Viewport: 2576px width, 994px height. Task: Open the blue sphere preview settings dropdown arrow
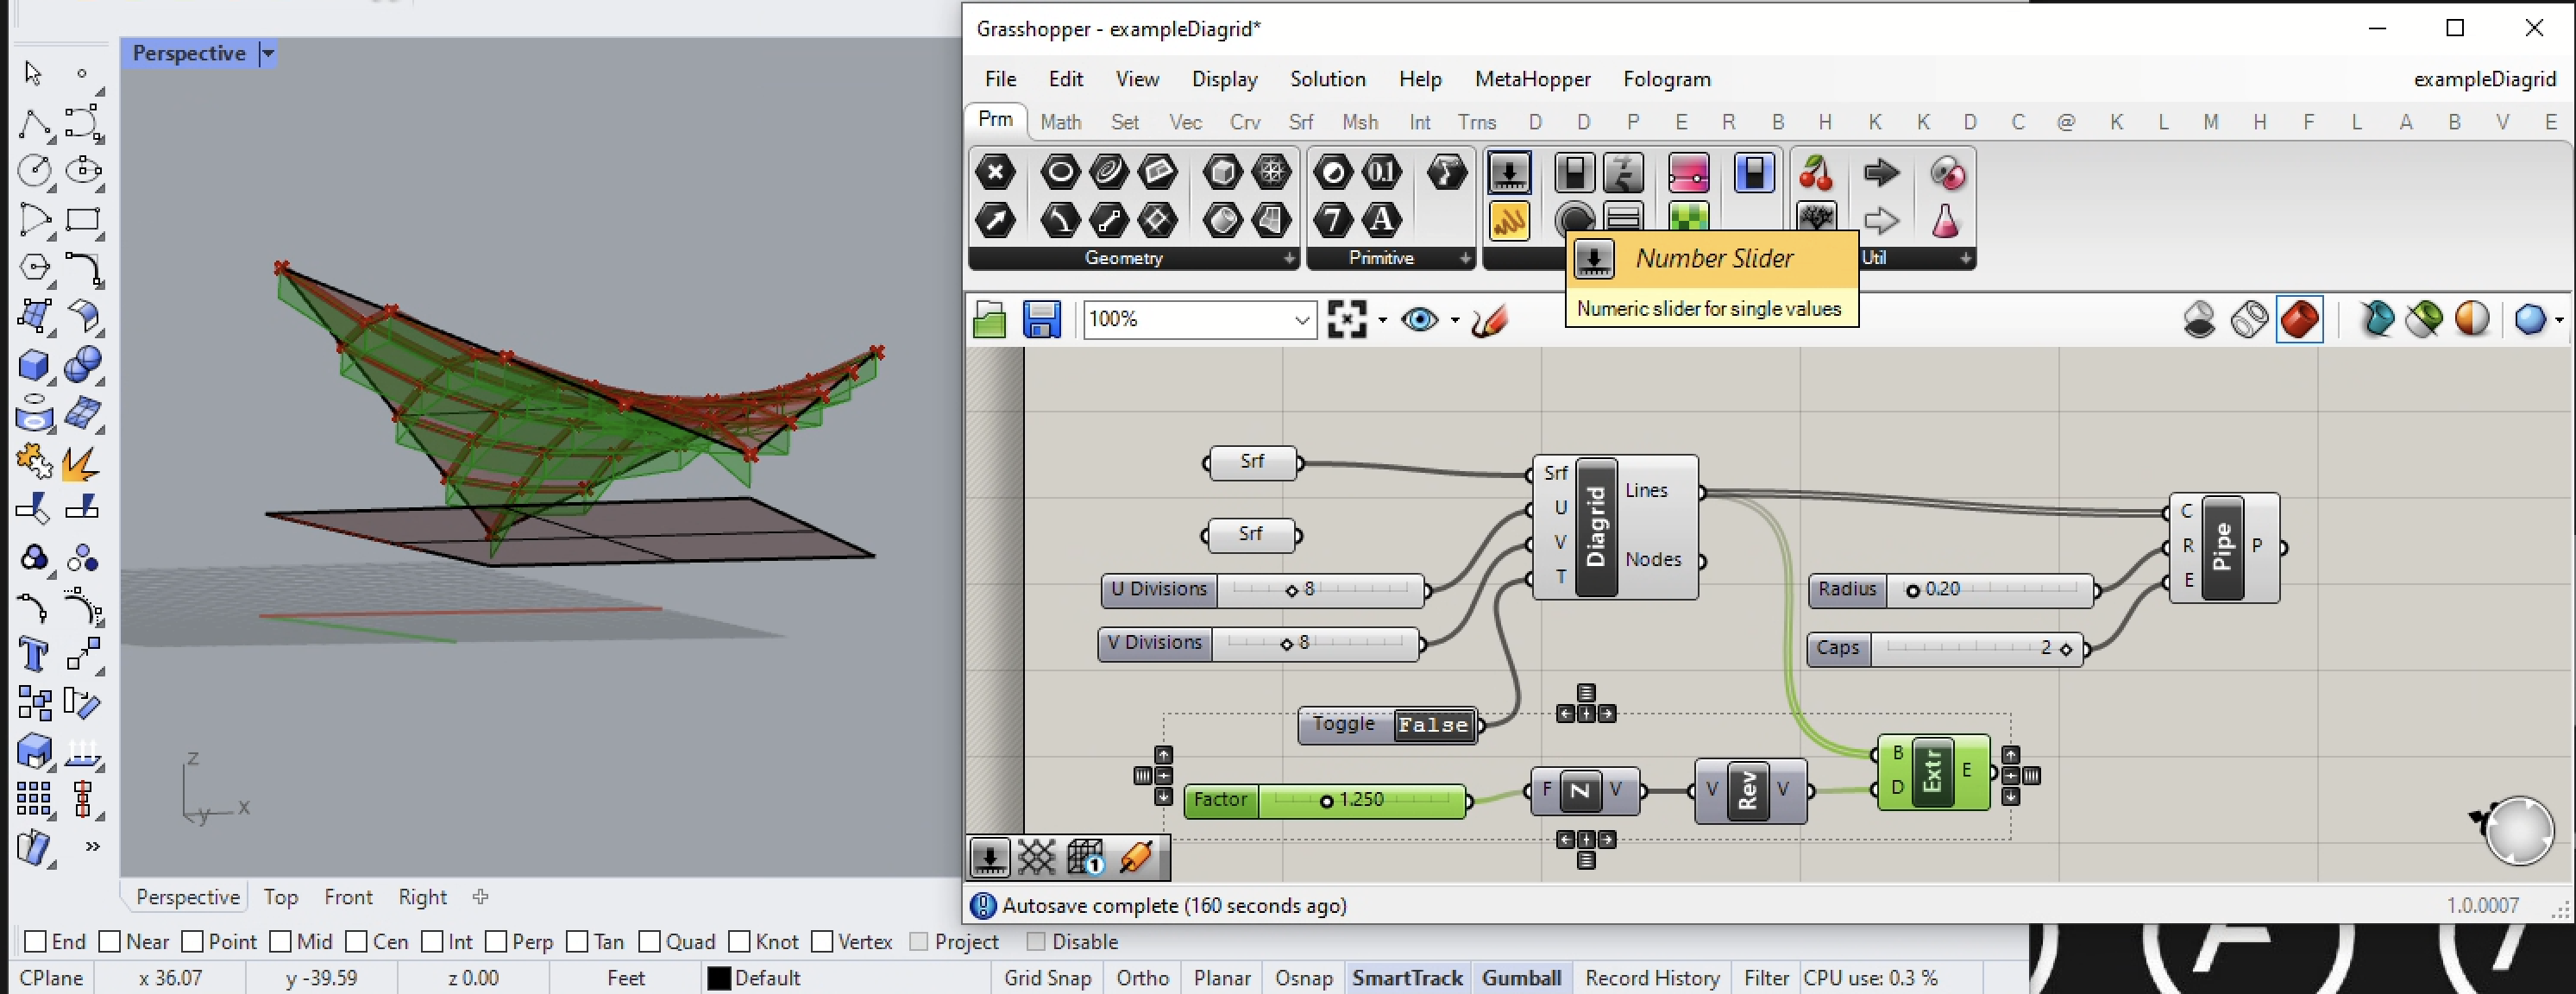point(2559,320)
